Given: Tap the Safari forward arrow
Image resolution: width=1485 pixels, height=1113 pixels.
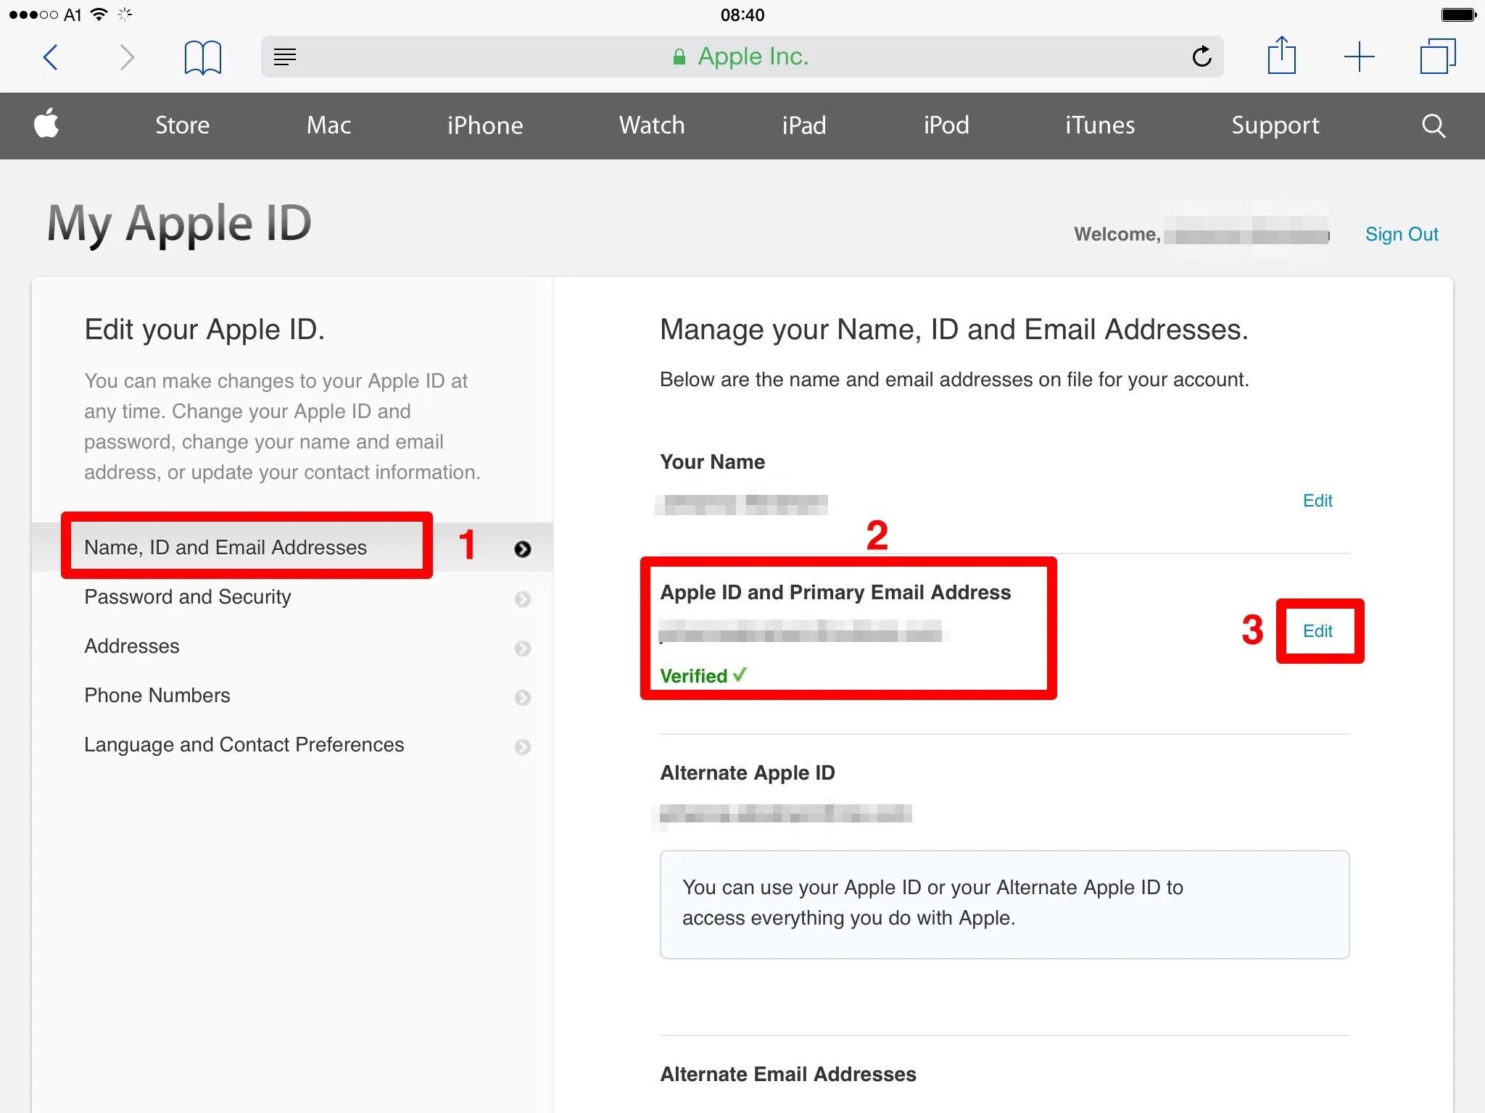Looking at the screenshot, I should 127,57.
